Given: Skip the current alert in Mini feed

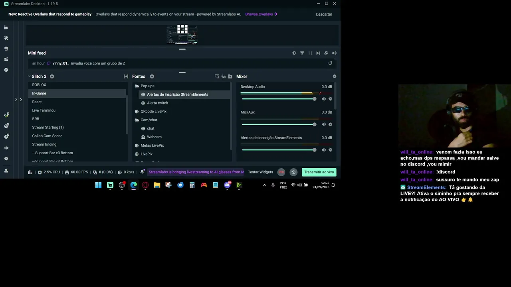Looking at the screenshot, I should click(x=318, y=53).
